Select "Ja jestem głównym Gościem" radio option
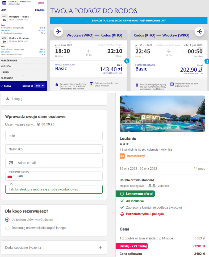The width and height of the screenshot is (209, 257). click(7, 220)
